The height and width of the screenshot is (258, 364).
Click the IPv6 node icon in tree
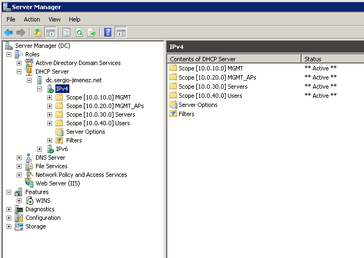click(x=50, y=149)
